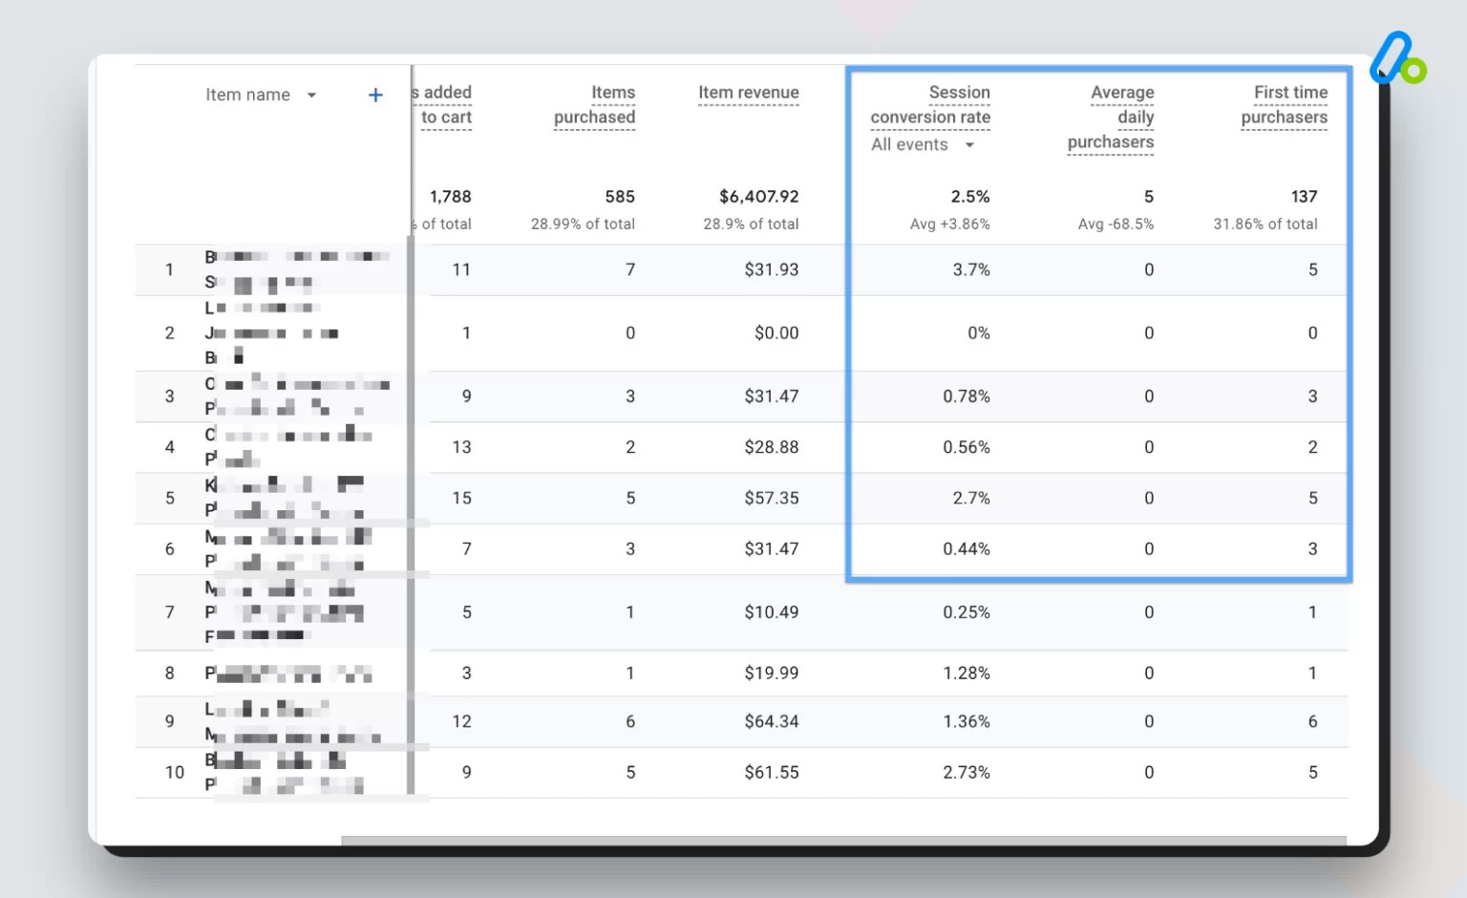Click the 1.28% conversion rate cell
This screenshot has width=1467, height=898.
click(967, 673)
